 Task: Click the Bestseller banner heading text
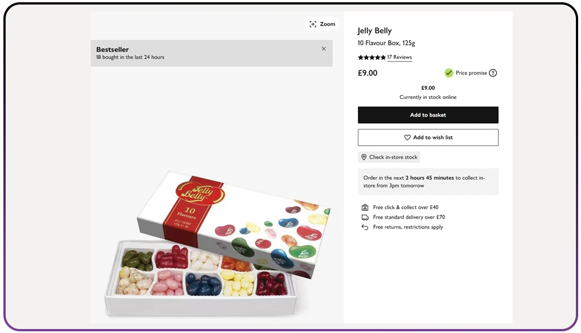point(112,50)
